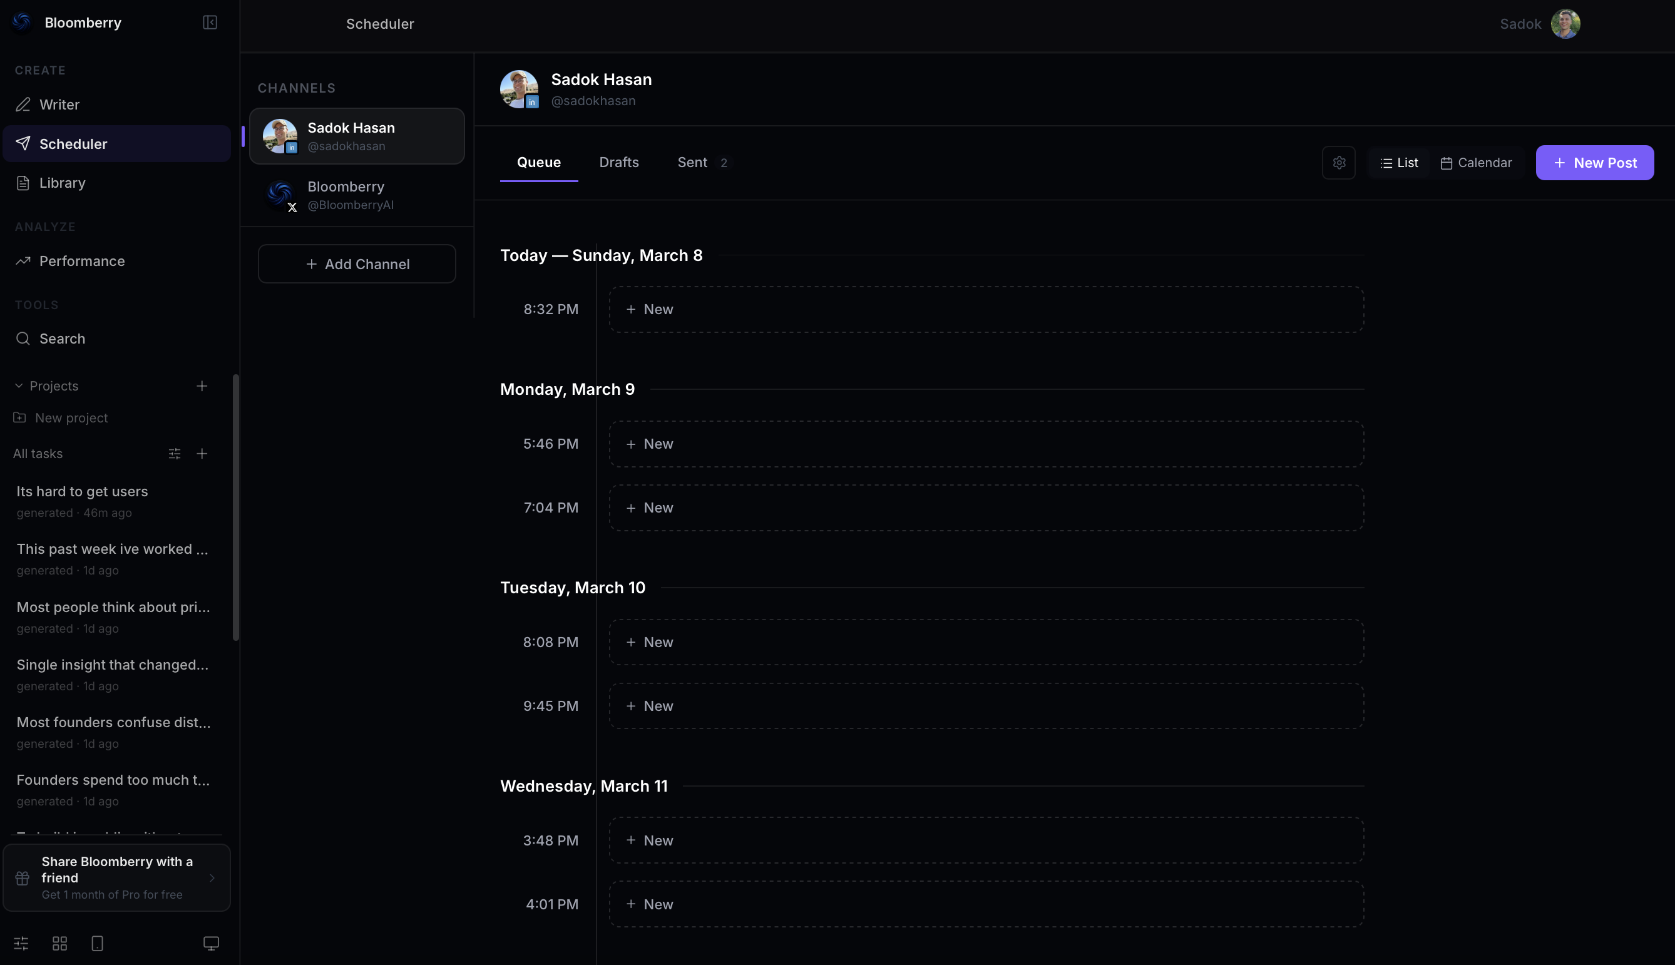Screen dimensions: 1675x965
Task: Select the mobile view icon
Action: click(98, 943)
